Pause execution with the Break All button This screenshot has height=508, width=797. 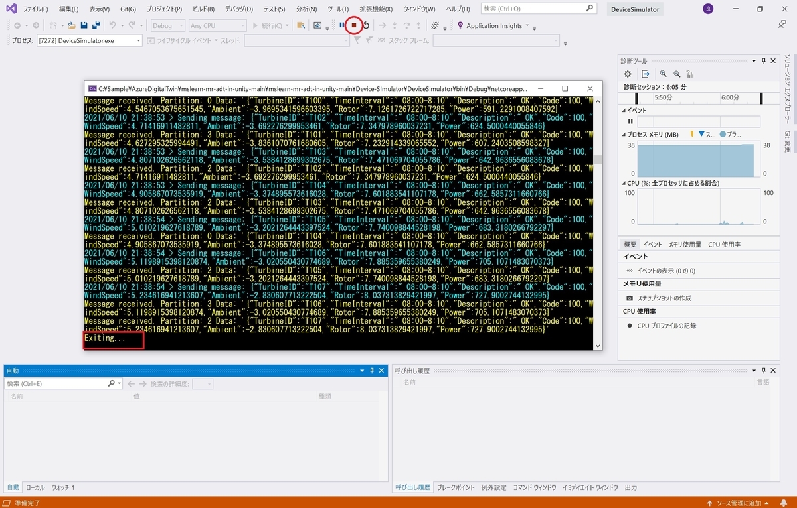click(342, 25)
